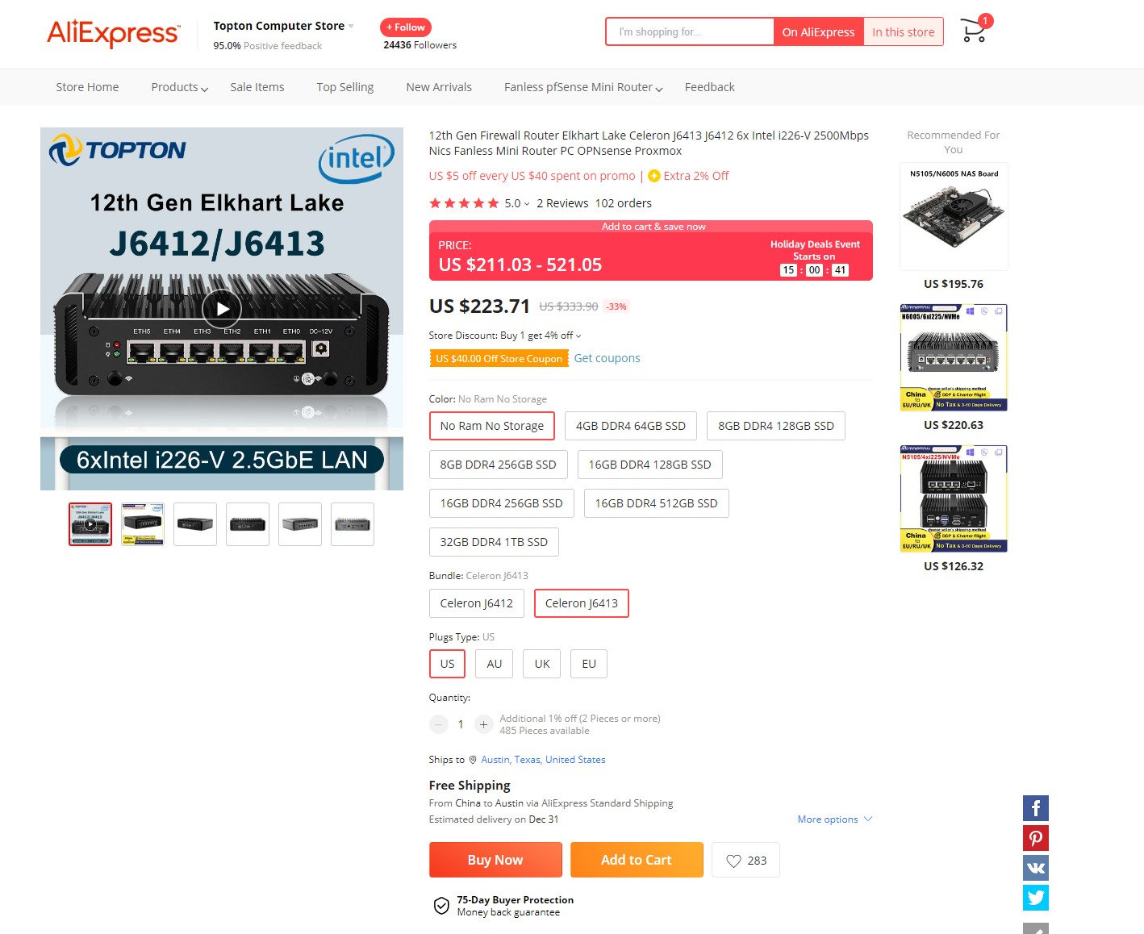
Task: Expand the Products menu dropdown
Action: coord(180,87)
